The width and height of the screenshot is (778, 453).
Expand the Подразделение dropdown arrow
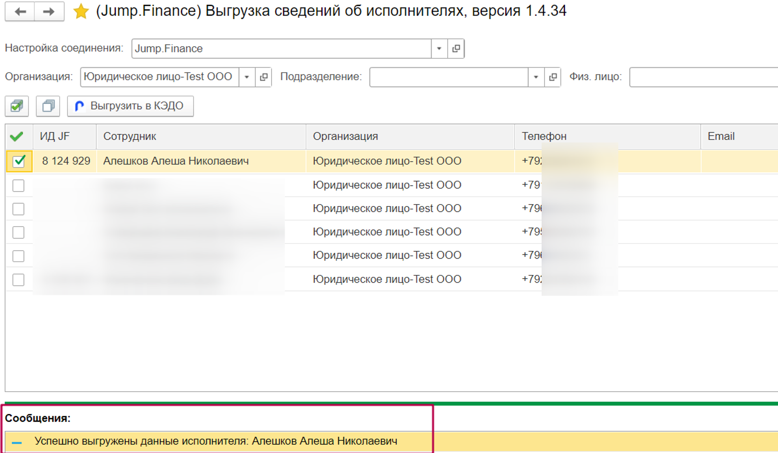click(x=536, y=77)
